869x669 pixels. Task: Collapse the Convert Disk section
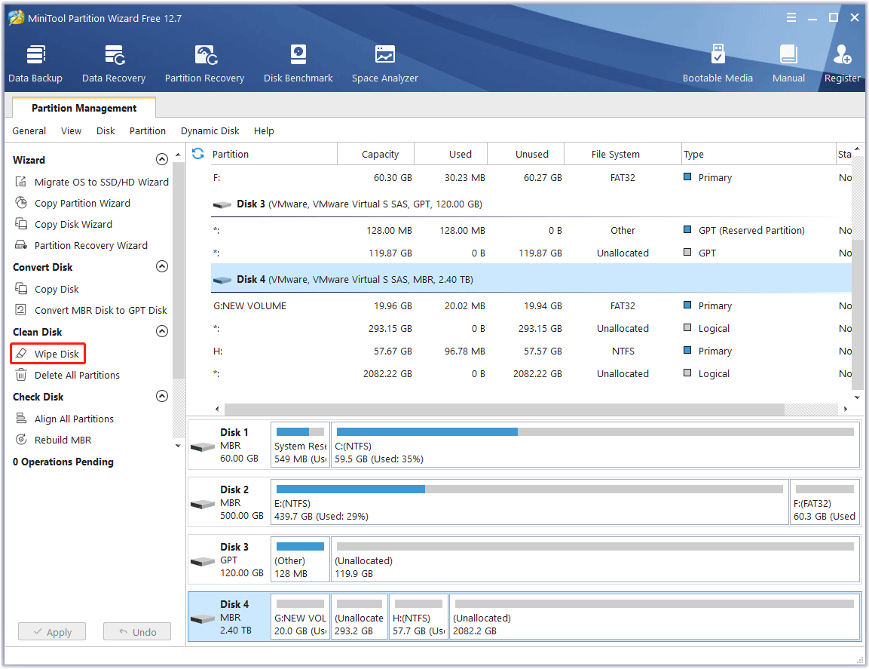[162, 267]
